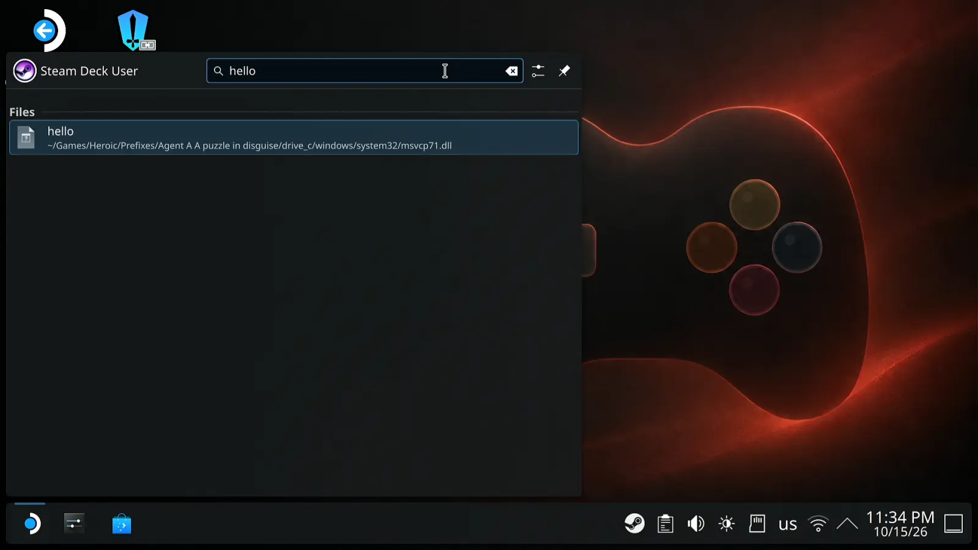Expand hidden system tray icons arrow

tap(847, 524)
